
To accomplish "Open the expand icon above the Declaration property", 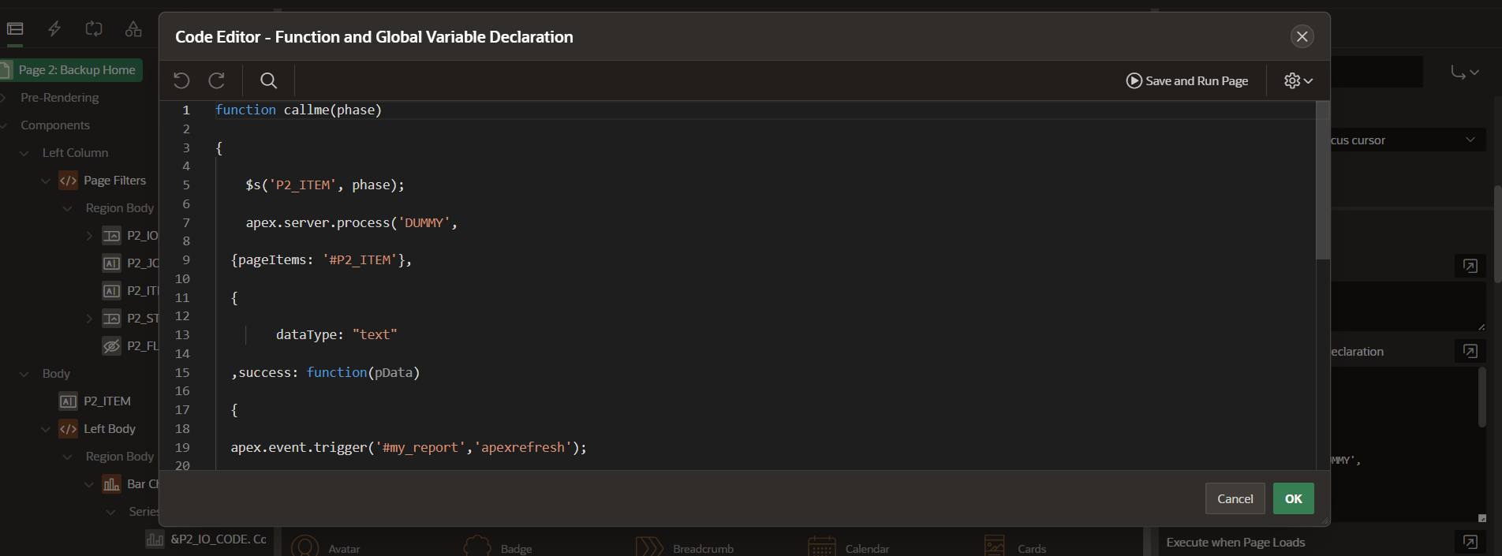I will pos(1470,266).
